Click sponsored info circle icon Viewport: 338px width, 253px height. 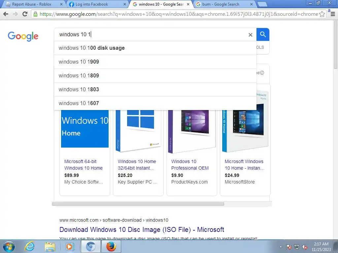pos(262,73)
